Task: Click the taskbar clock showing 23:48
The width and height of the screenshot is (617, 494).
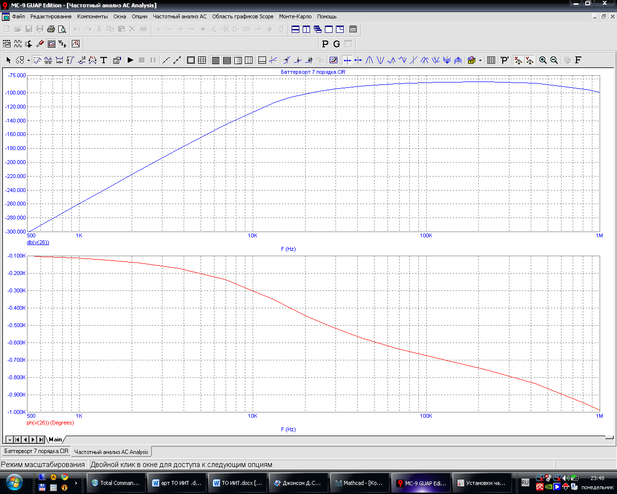Action: (597, 478)
